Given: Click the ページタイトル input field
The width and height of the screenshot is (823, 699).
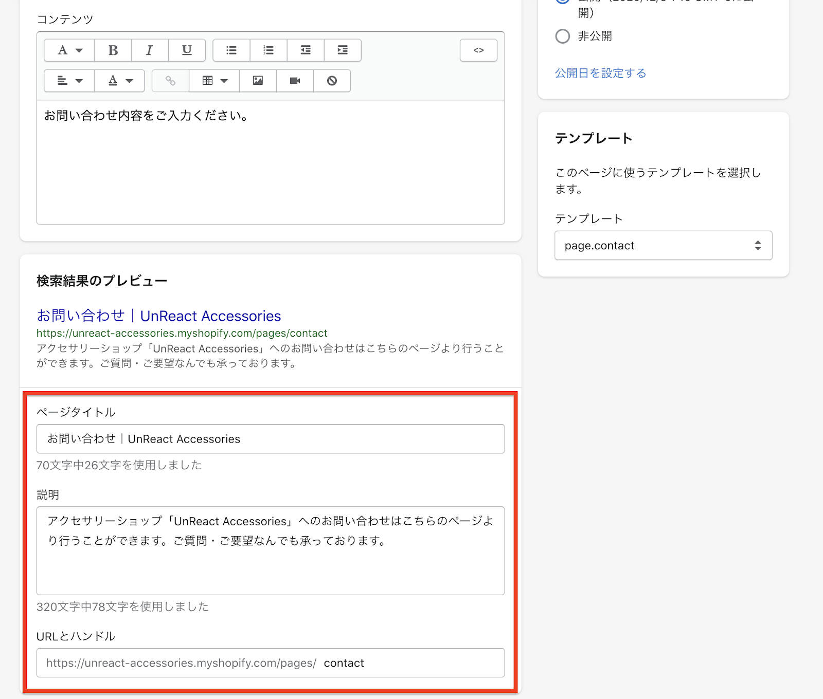Looking at the screenshot, I should pyautogui.click(x=270, y=439).
